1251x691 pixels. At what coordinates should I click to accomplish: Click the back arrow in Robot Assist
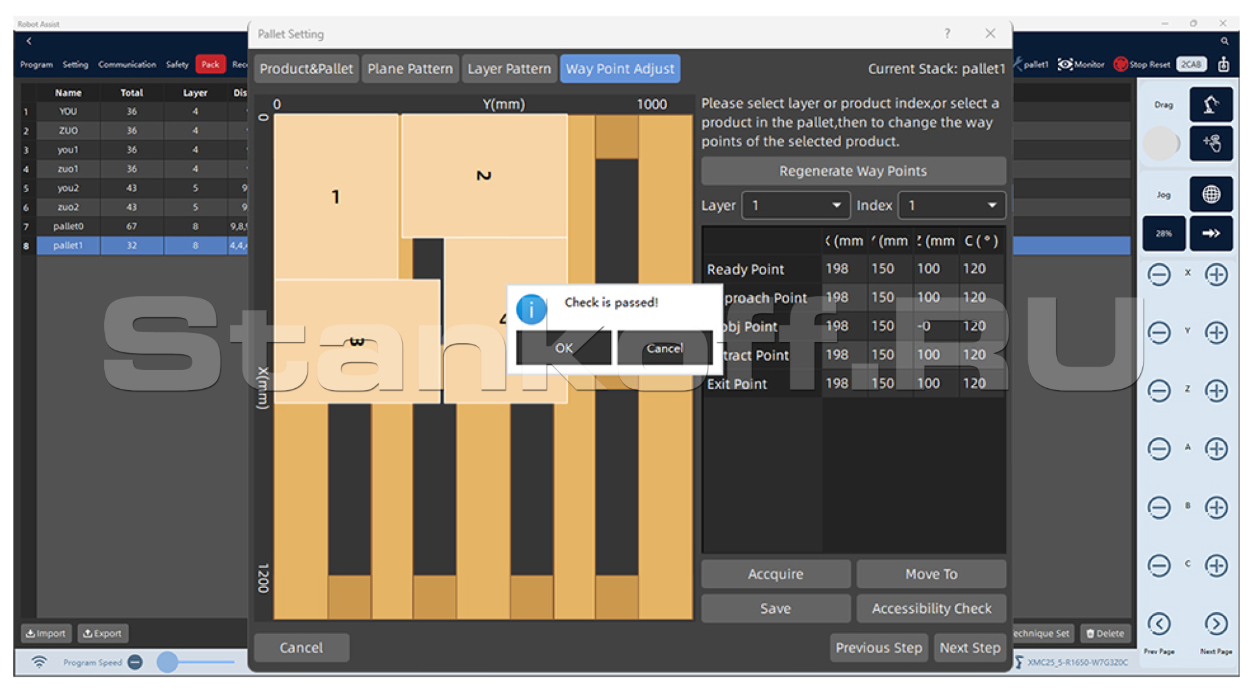point(29,41)
